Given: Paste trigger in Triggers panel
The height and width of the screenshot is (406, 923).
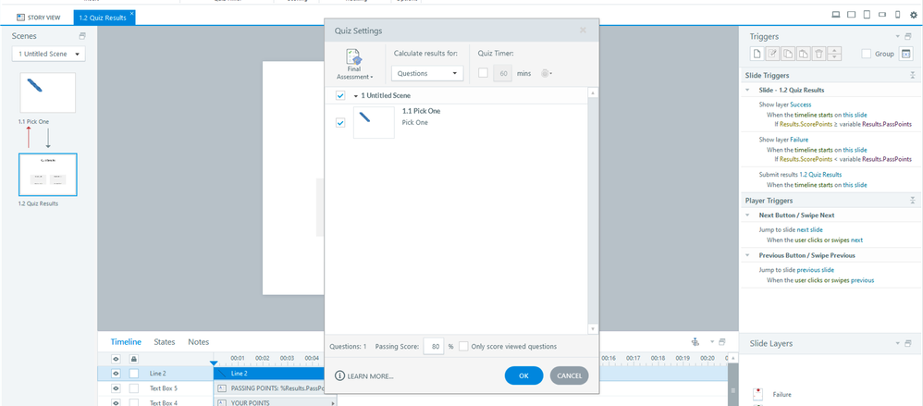Looking at the screenshot, I should click(x=804, y=54).
